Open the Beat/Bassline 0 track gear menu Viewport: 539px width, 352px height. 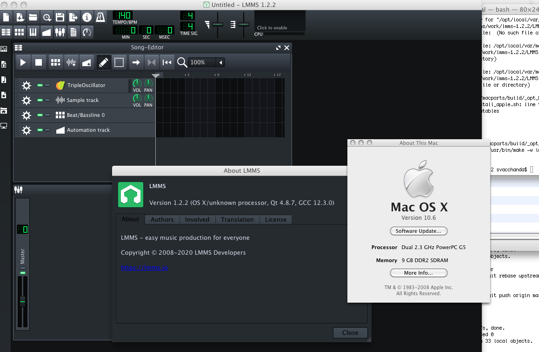[x=27, y=115]
